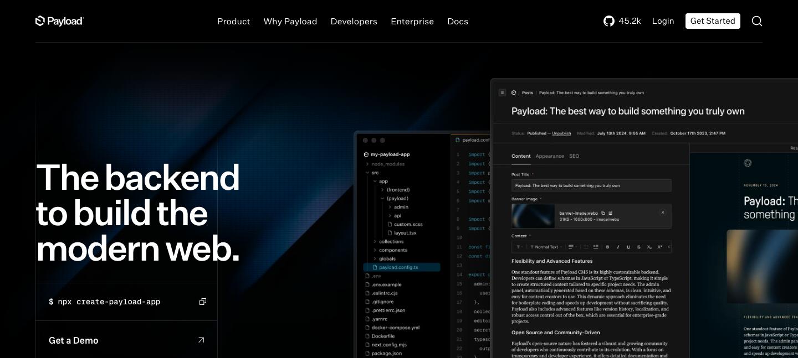Open docker-compose.yml in file tree
Image resolution: width=798 pixels, height=358 pixels.
[396, 328]
